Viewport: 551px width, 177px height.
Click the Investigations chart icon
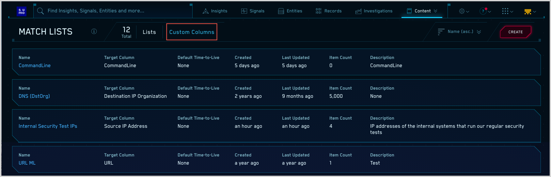358,11
